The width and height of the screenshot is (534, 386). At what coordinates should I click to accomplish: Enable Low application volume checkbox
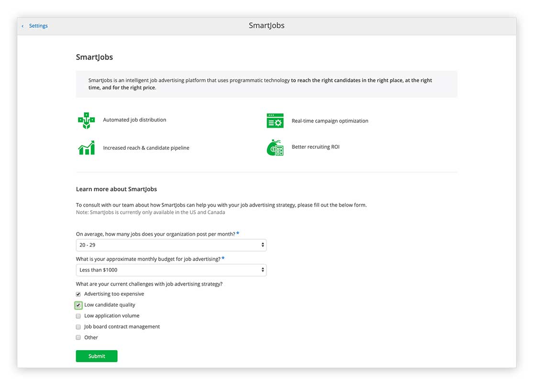point(78,316)
